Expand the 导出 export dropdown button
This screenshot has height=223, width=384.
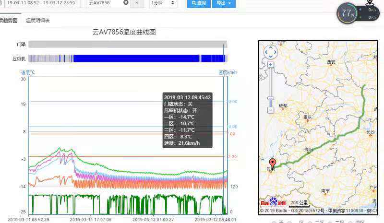click(224, 3)
